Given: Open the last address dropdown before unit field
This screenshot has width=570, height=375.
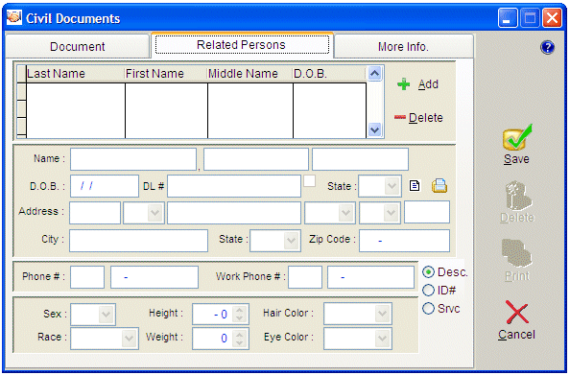Looking at the screenshot, I should pos(392,213).
